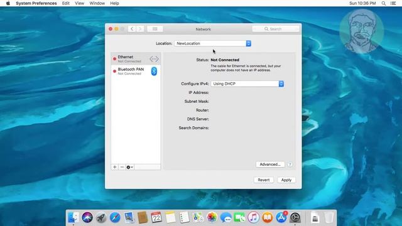Open the System Preferences menu

36,3
